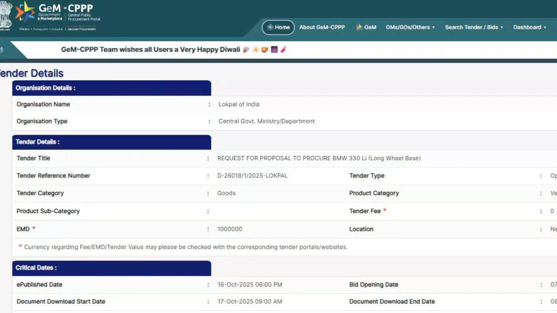Open the Search Tender / Bids dropdown

pyautogui.click(x=473, y=27)
